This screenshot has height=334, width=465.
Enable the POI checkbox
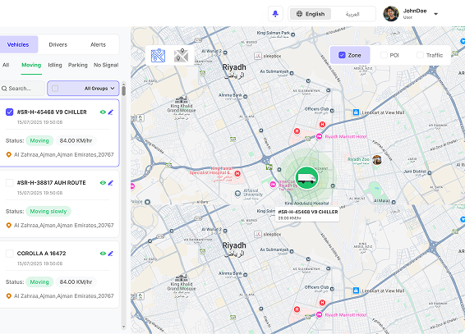coord(384,55)
